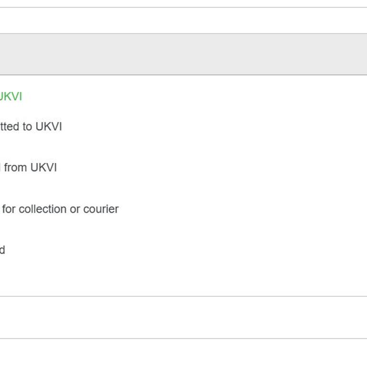This screenshot has width=367, height=367.
Task: Click the white strip above the gray header
Action: coord(183,21)
